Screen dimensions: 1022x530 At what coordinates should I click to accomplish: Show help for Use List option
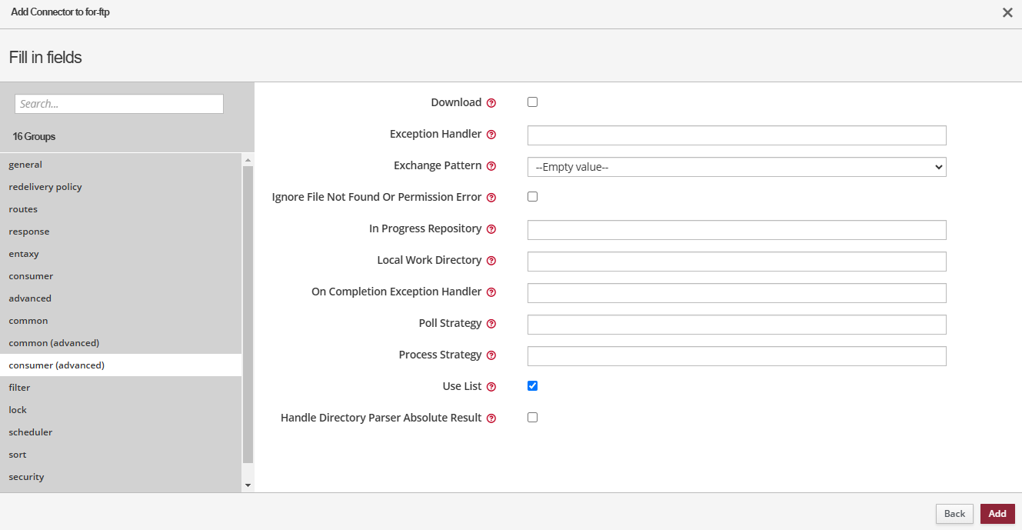[491, 387]
